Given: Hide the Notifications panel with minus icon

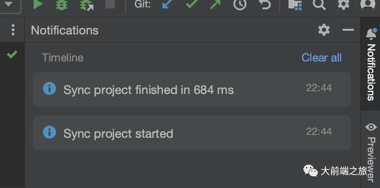Looking at the screenshot, I should 348,30.
